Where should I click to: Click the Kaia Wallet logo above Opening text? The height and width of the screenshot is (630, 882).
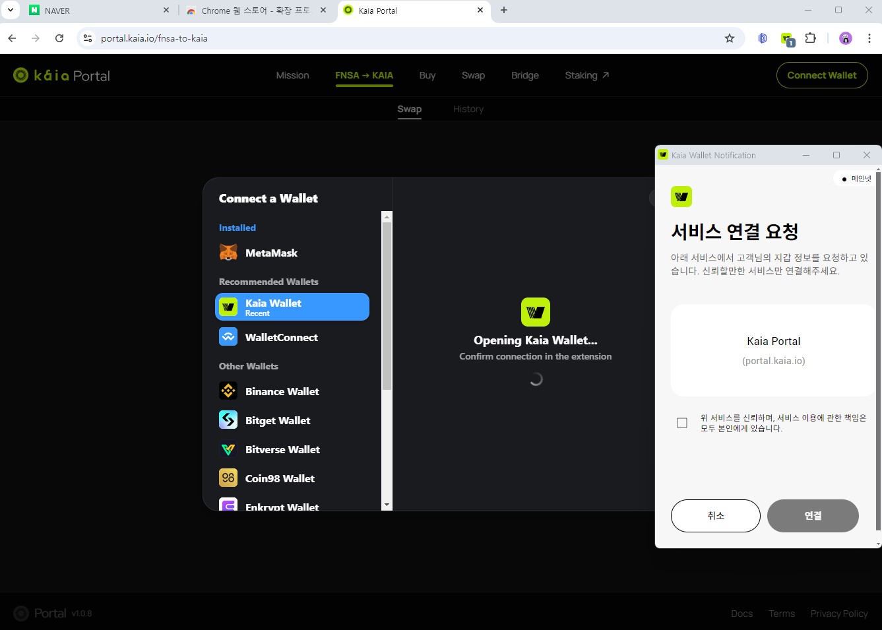[x=536, y=312]
